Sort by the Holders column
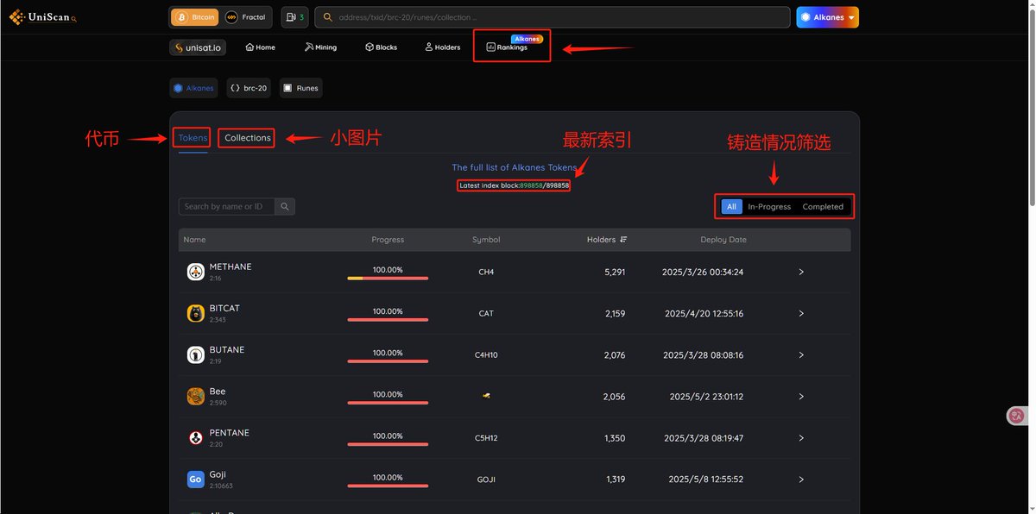The image size is (1036, 514). pyautogui.click(x=607, y=239)
